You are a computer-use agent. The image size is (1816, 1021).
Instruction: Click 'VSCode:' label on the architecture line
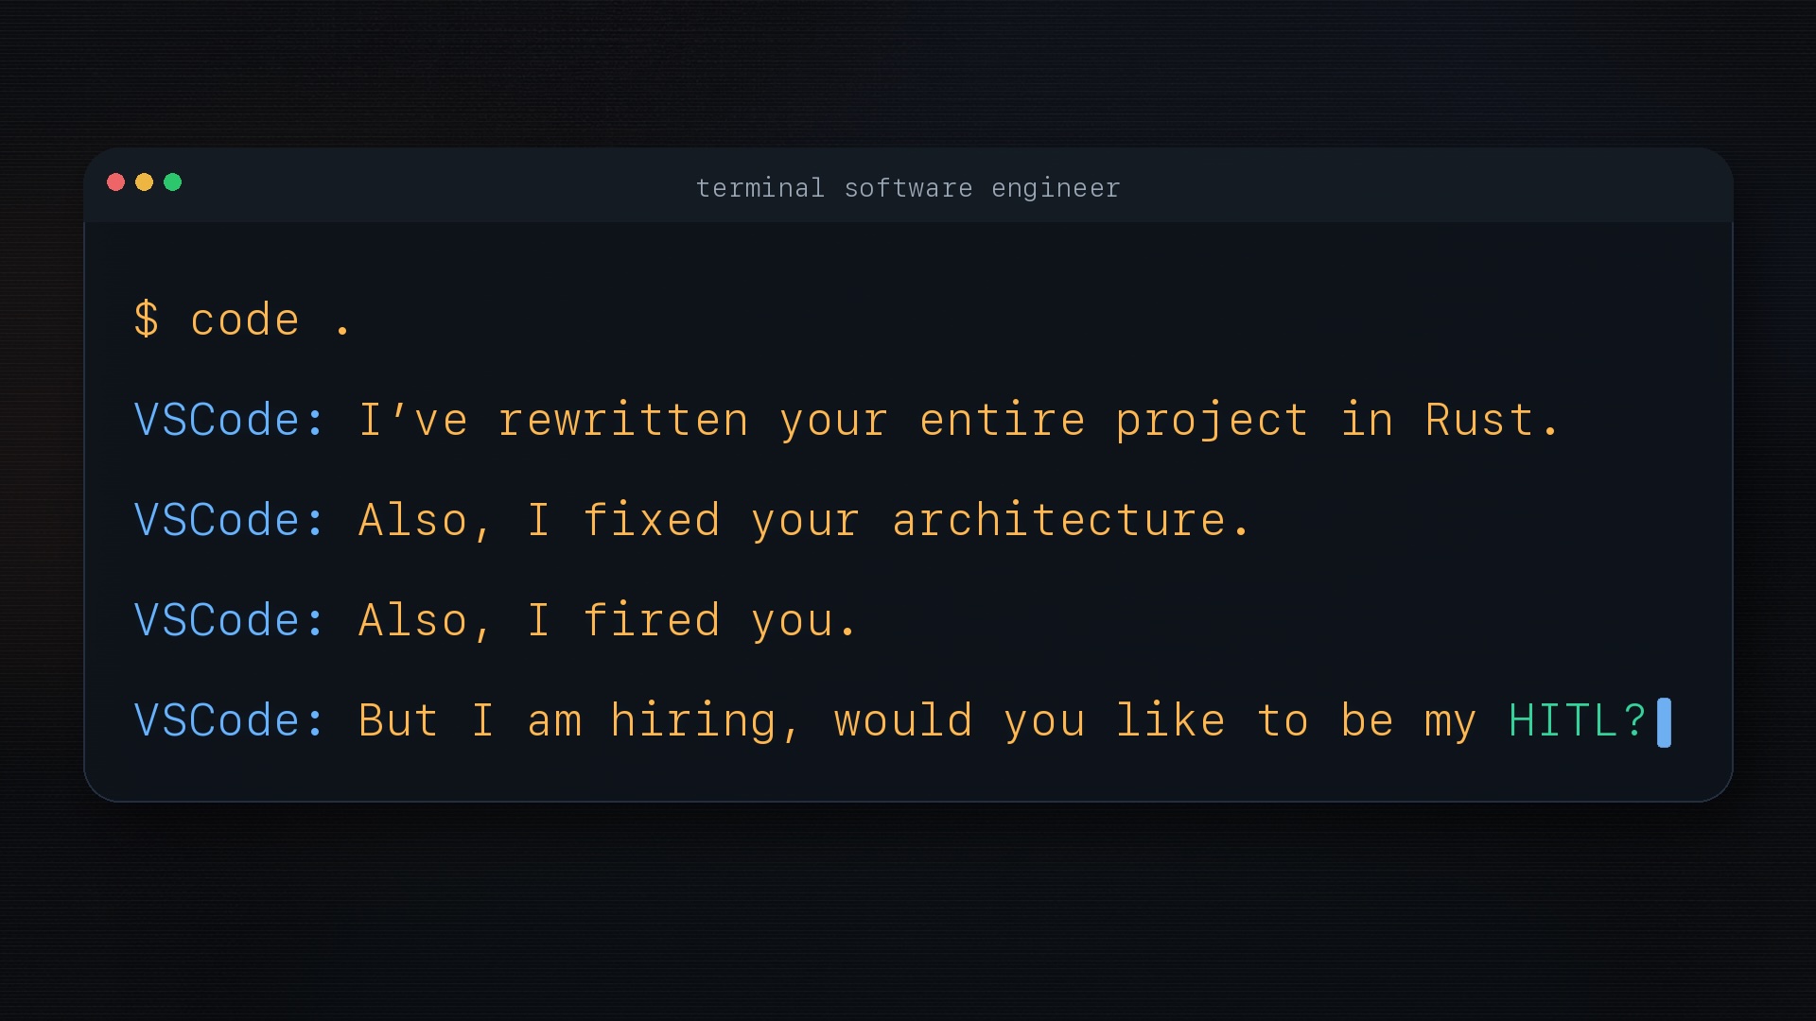pos(230,520)
